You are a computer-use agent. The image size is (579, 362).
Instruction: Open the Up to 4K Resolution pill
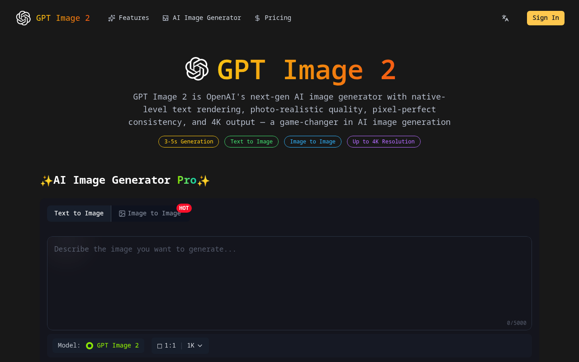coord(384,142)
